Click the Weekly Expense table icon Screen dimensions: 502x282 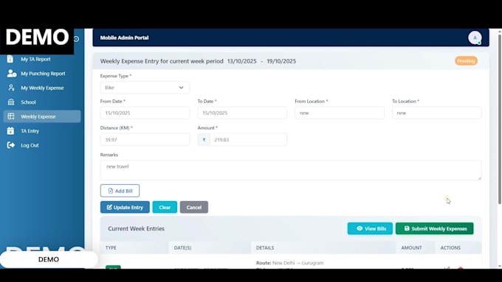pyautogui.click(x=11, y=116)
